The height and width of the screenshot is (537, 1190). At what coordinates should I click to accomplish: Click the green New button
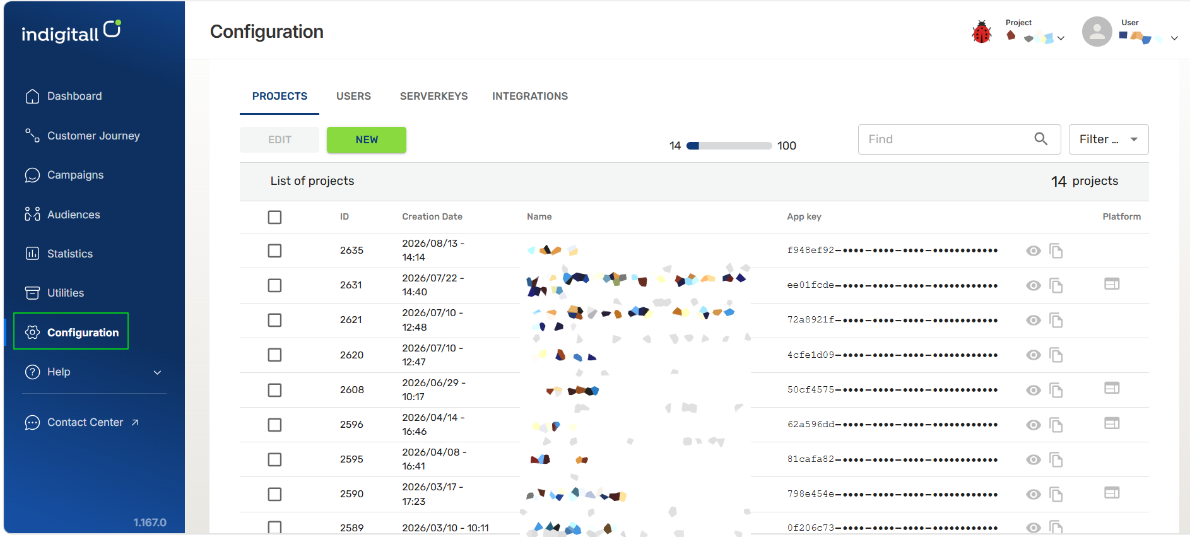pos(367,139)
